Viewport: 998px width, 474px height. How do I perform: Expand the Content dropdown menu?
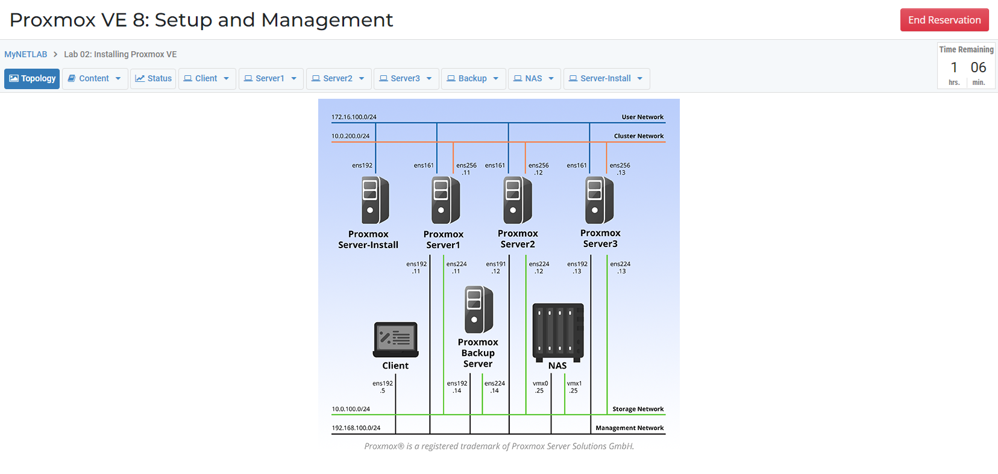pos(95,78)
